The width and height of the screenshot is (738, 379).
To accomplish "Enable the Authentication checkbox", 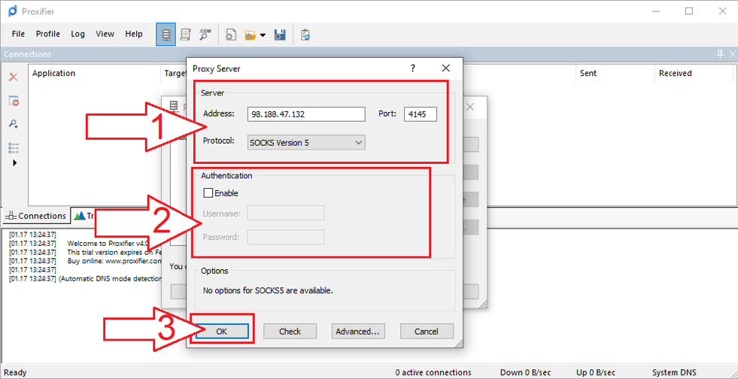I will [208, 193].
